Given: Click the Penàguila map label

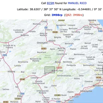Looking at the screenshot, I should (71, 65).
